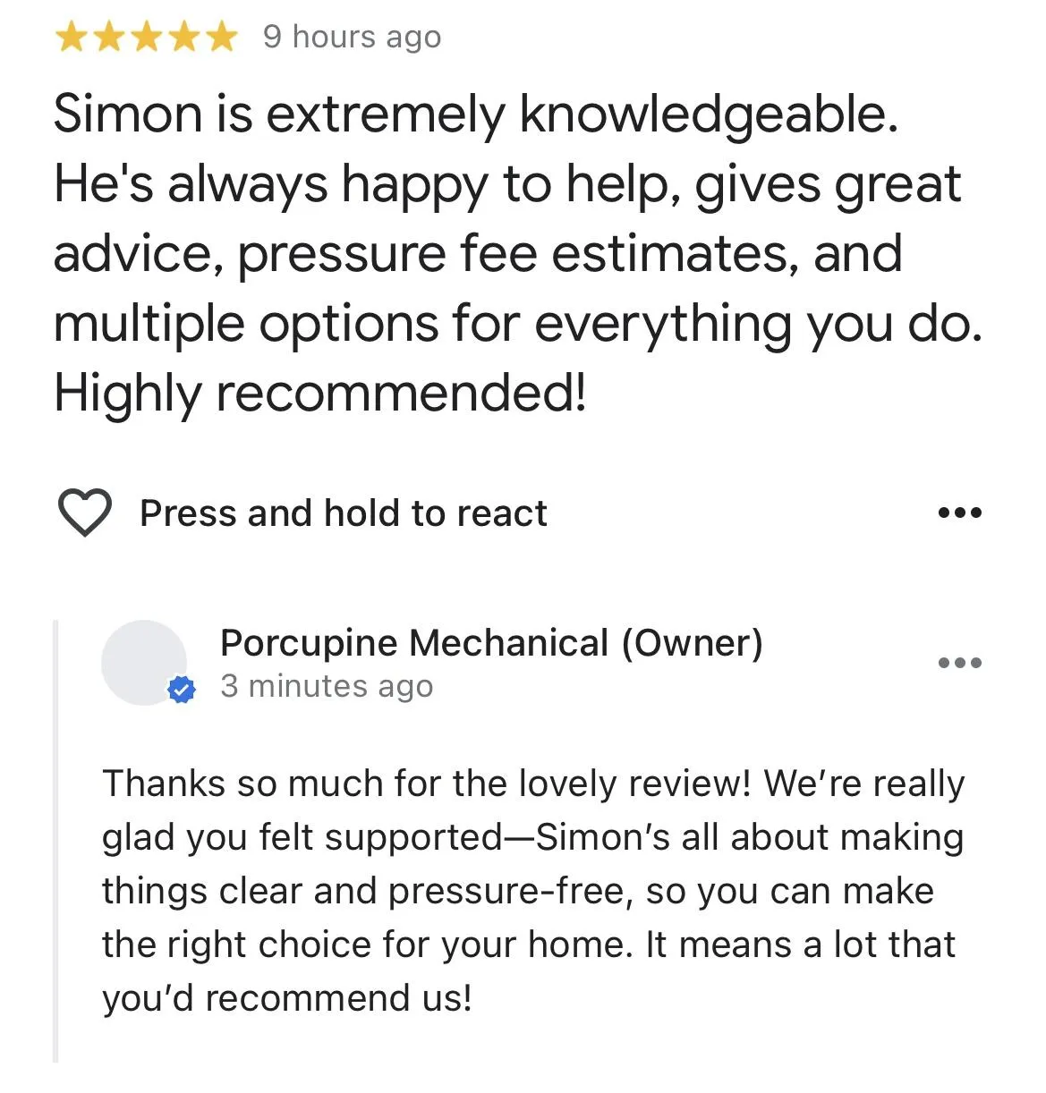
Task: Click the first gold star
Action: tap(72, 38)
